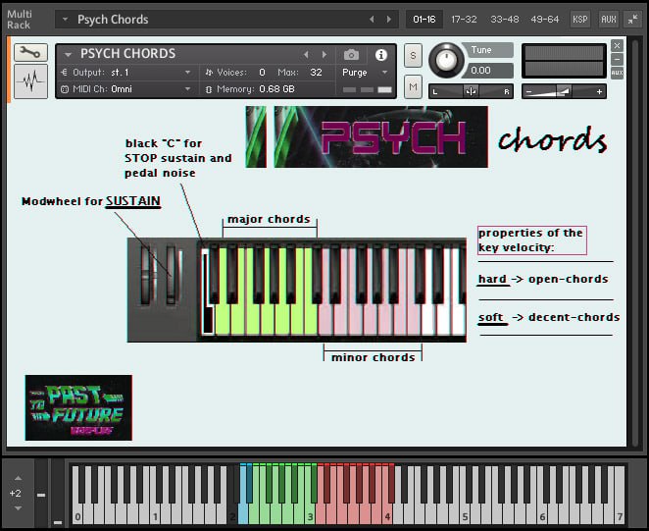The image size is (649, 531).
Task: Toggle the AUX panel in top bar
Action: click(609, 19)
